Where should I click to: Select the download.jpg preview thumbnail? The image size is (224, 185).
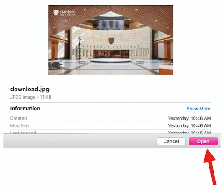110,40
